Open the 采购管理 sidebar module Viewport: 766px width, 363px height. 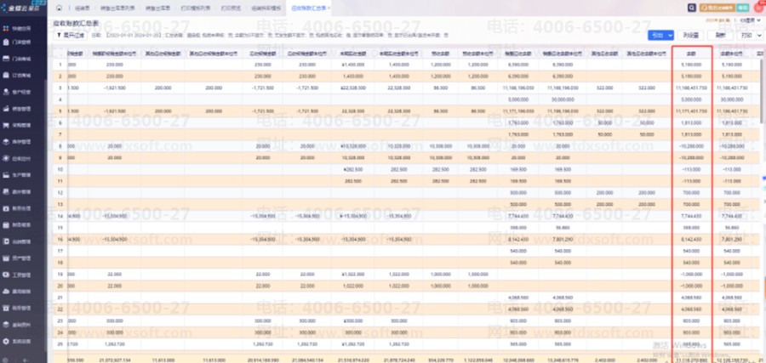pos(22,124)
